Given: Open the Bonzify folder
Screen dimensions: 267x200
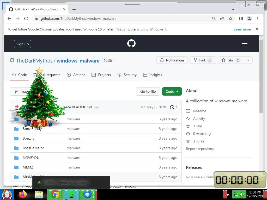Looking at the screenshot, I should pos(29,139).
